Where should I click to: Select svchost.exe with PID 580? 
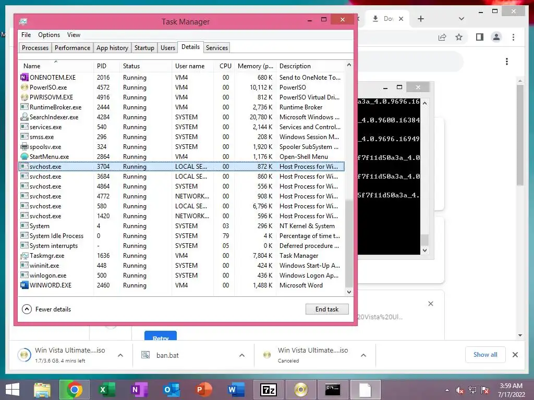click(x=181, y=206)
